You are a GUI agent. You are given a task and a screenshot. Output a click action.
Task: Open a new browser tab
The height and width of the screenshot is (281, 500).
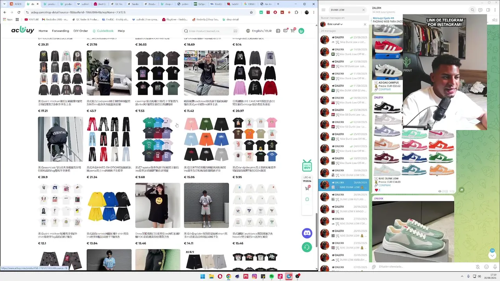(278, 4)
